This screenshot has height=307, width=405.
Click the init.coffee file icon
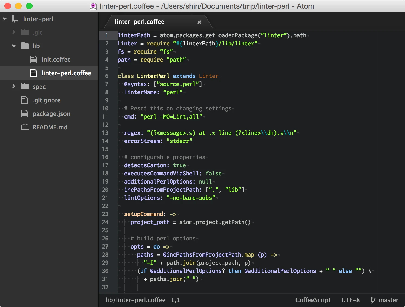pyautogui.click(x=34, y=60)
